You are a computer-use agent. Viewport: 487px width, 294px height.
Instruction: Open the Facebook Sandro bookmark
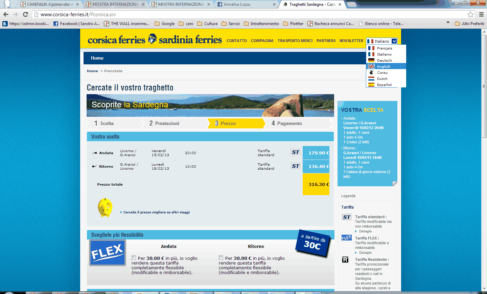point(77,23)
